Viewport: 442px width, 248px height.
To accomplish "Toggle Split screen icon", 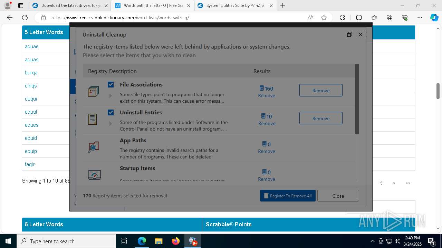I will pyautogui.click(x=359, y=18).
